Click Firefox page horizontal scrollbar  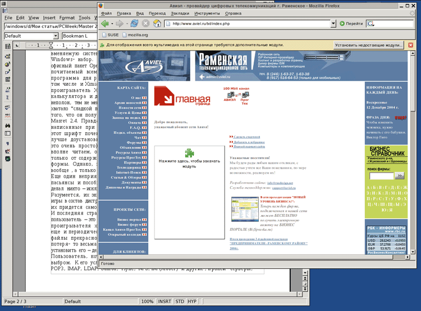coord(248,257)
